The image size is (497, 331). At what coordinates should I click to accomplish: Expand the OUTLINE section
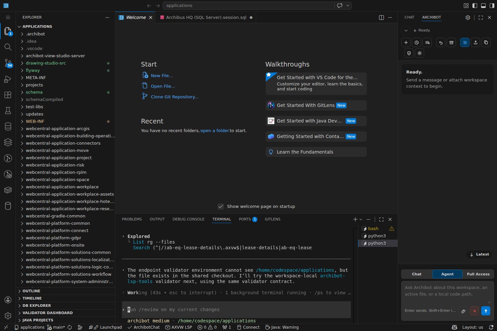point(66,291)
